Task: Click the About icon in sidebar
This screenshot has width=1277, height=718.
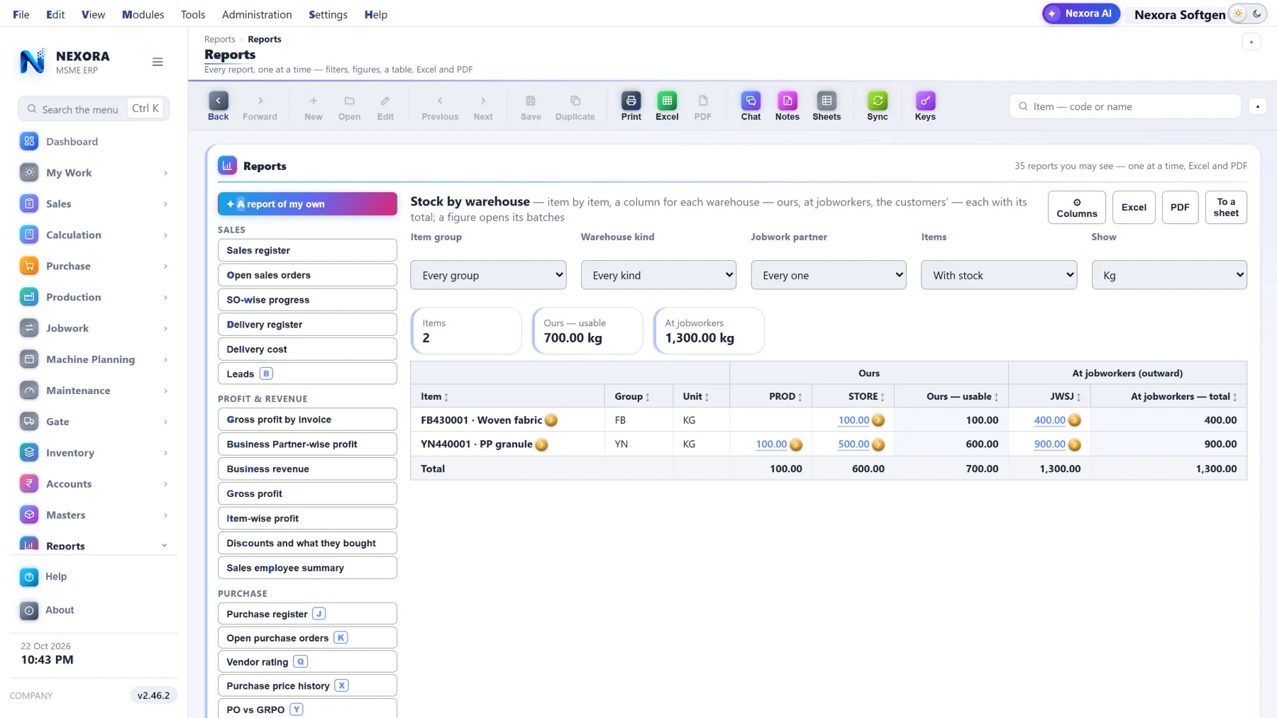Action: click(x=29, y=610)
